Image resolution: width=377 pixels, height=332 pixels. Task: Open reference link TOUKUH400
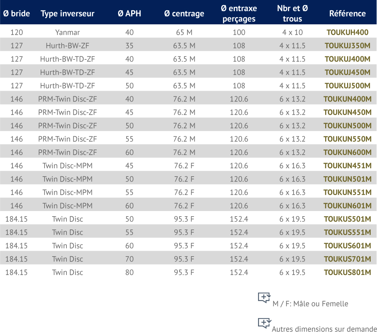[x=347, y=32]
